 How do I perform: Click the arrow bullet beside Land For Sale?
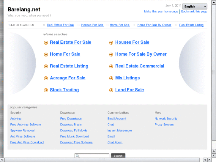[111, 90]
